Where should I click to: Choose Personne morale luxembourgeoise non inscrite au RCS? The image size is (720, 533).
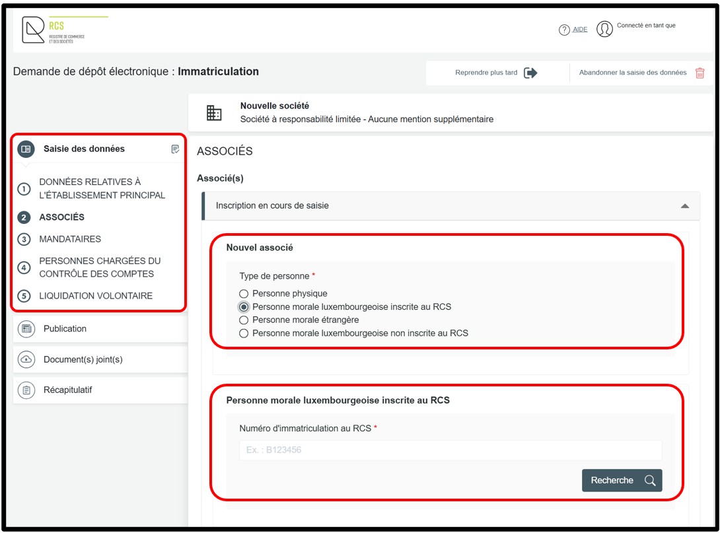(244, 334)
